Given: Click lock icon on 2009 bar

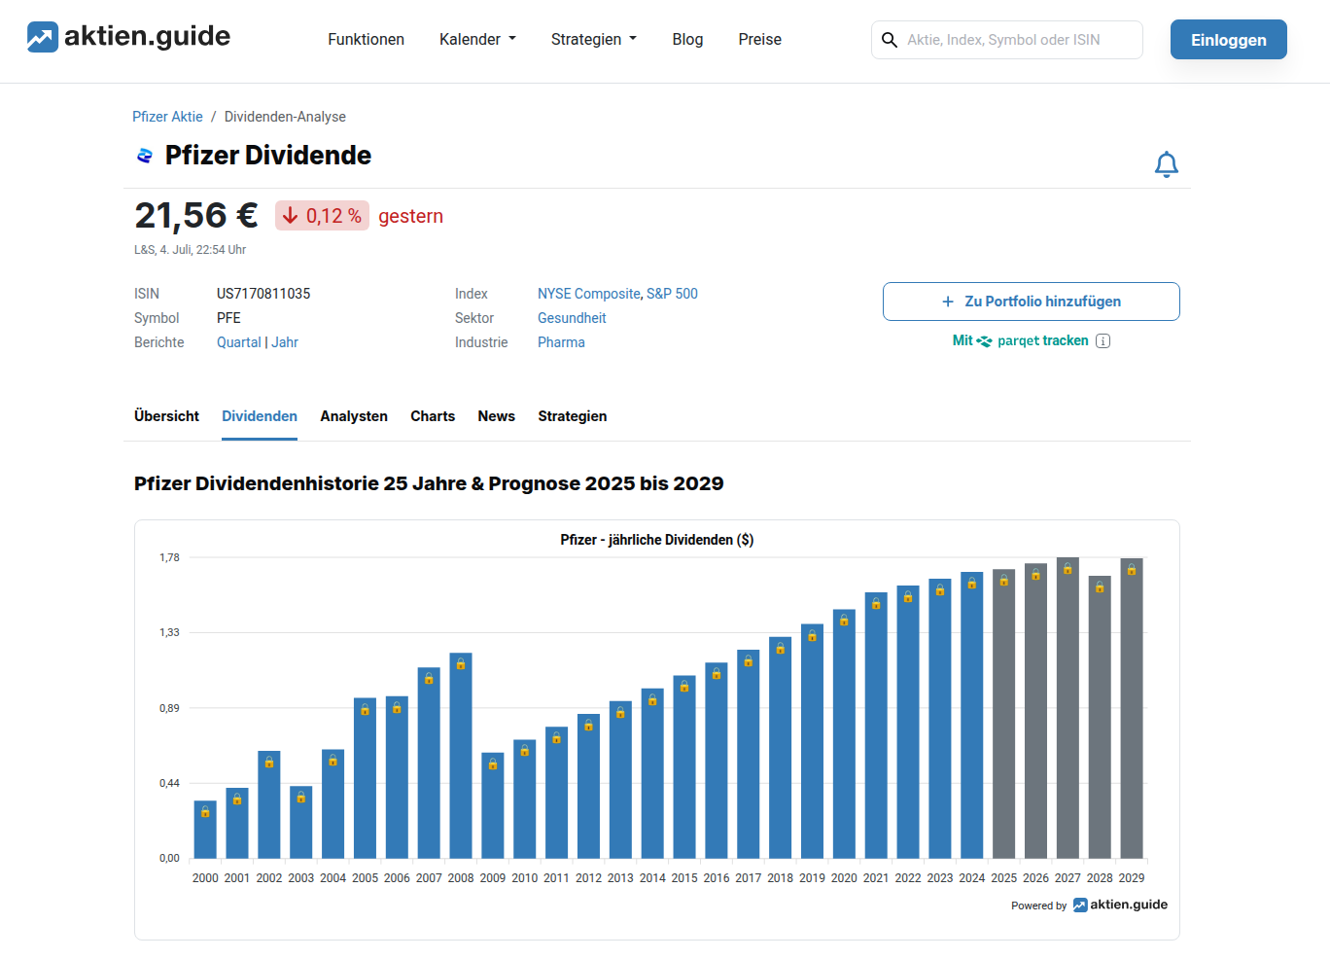Looking at the screenshot, I should [x=493, y=764].
